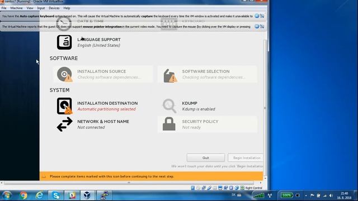Image resolution: width=358 pixels, height=201 pixels.
Task: Open the Windows Start menu
Action: click(7, 195)
